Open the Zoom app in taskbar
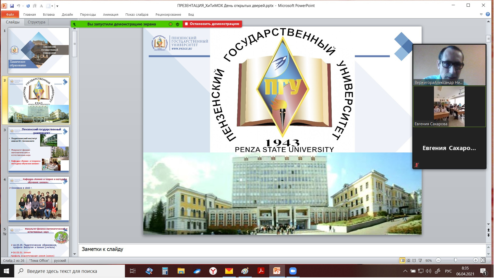 coord(293,271)
